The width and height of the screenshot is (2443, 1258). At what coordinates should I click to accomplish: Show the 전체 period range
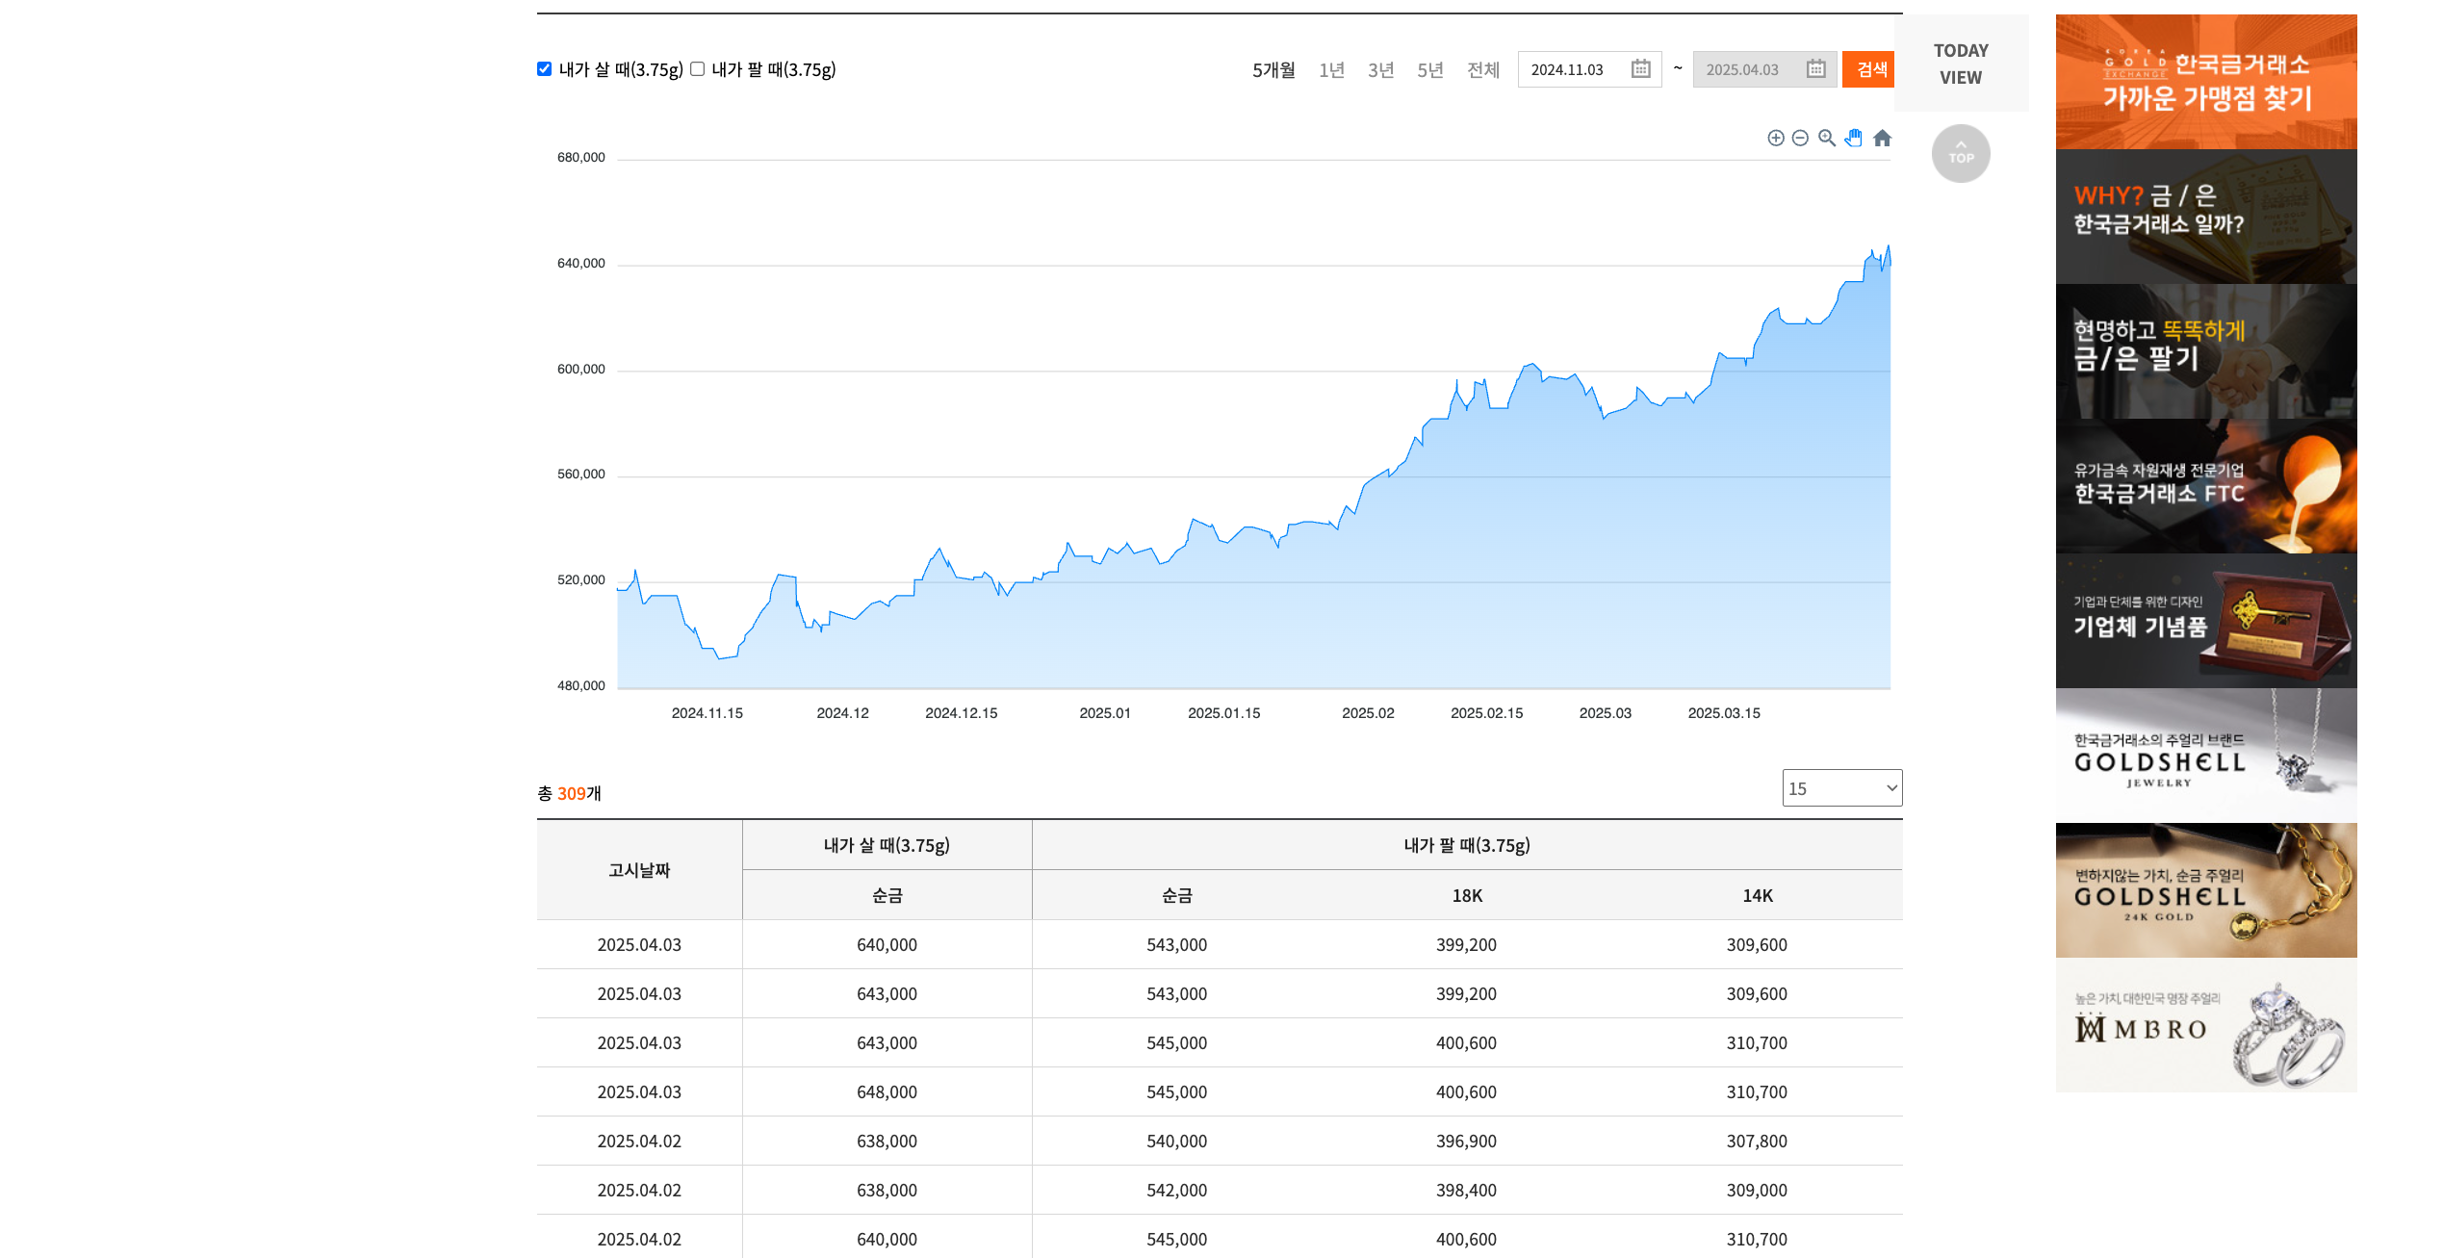click(1482, 70)
